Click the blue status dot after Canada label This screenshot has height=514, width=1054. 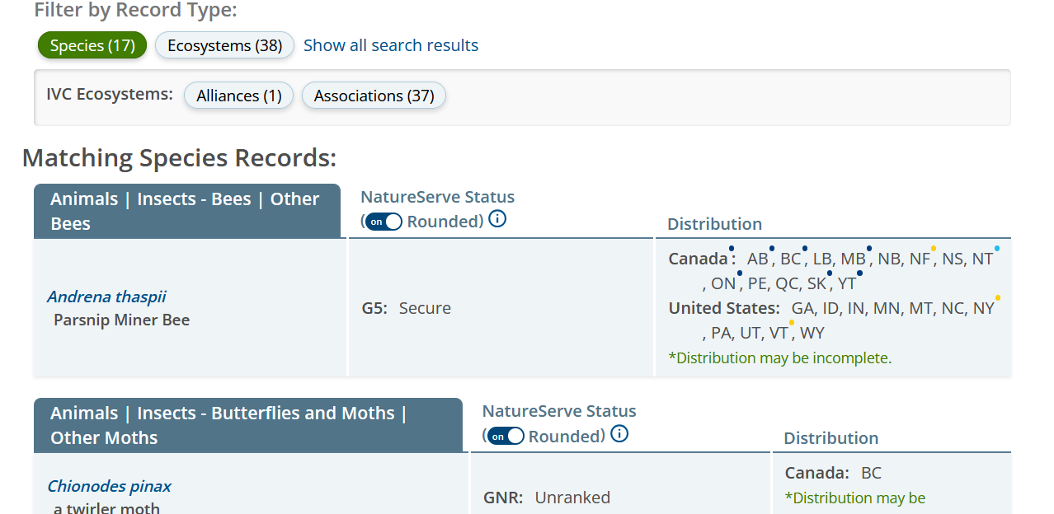click(x=732, y=248)
